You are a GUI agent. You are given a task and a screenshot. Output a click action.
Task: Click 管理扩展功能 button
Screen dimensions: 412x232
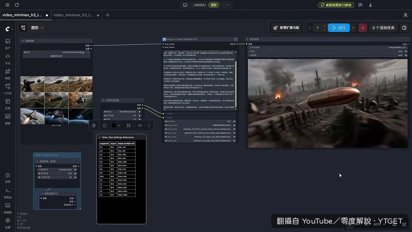(x=286, y=28)
